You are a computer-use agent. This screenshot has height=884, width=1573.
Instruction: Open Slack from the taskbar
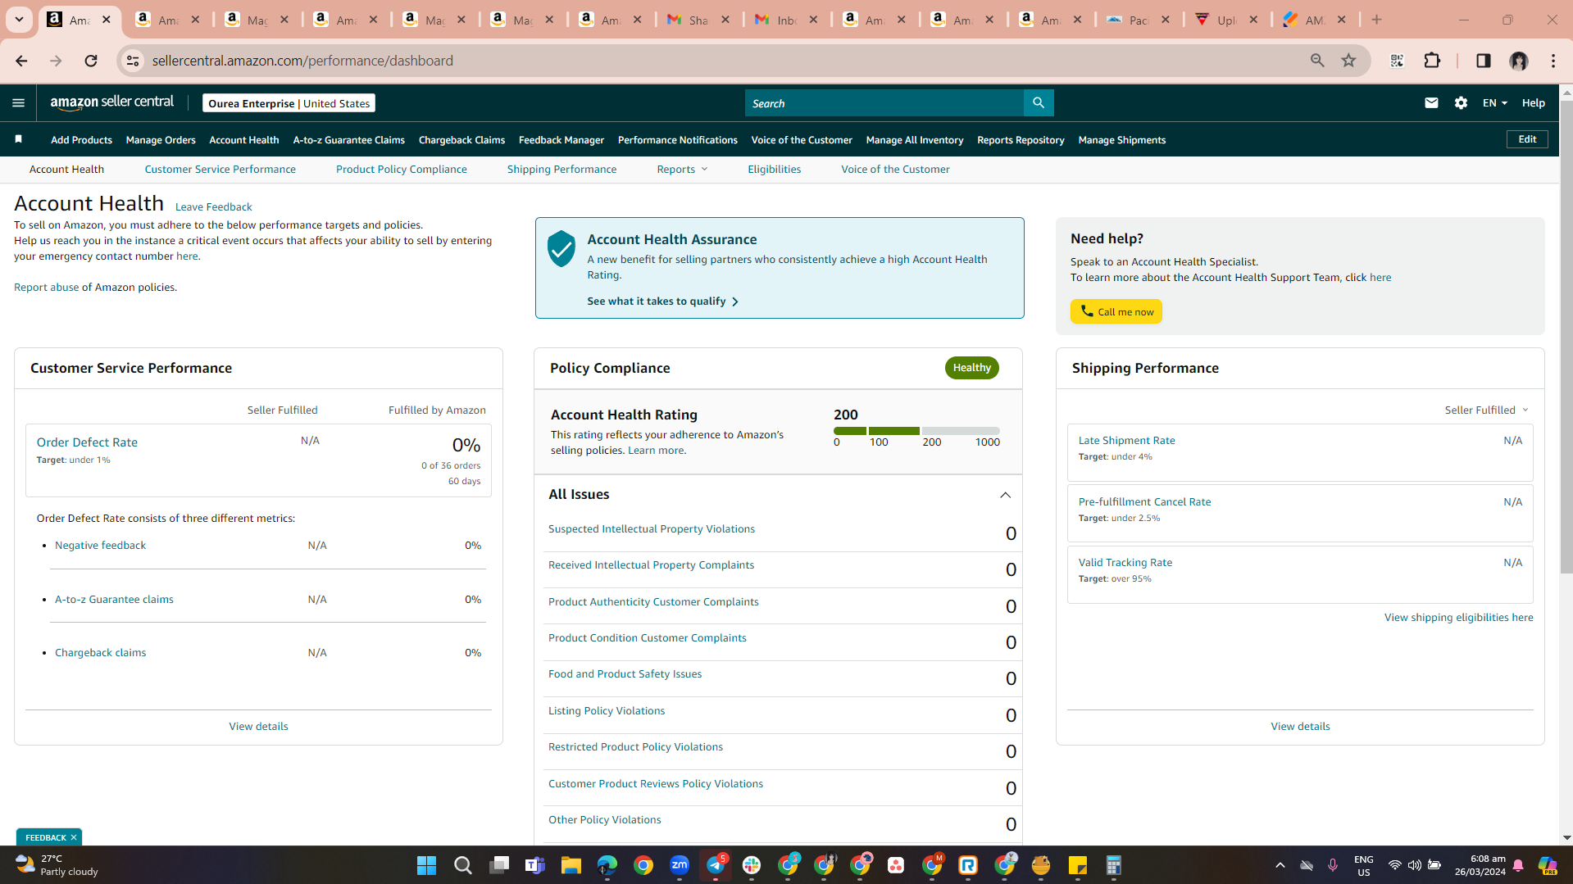coord(752,865)
